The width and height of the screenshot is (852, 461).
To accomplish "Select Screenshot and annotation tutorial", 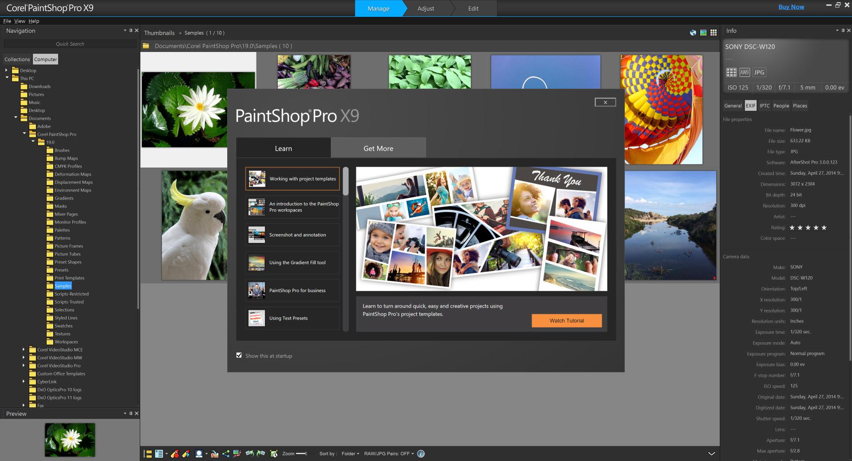I will pyautogui.click(x=292, y=235).
